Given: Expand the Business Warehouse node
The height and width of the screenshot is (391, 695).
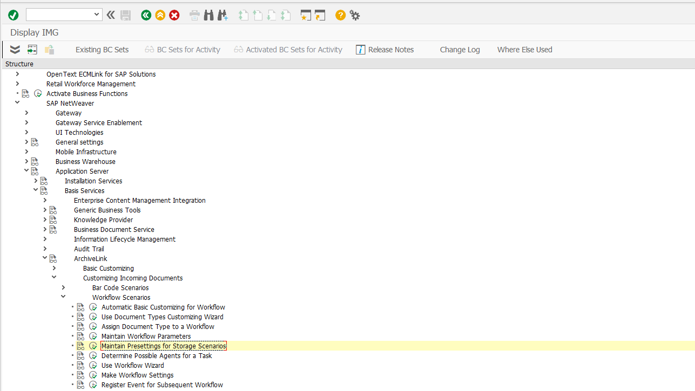Looking at the screenshot, I should (x=26, y=161).
